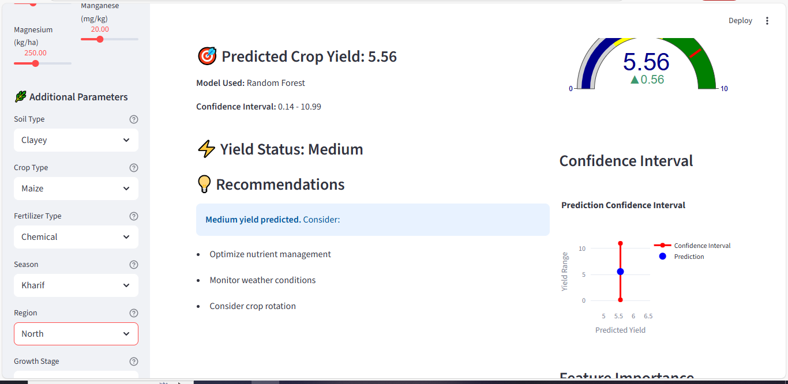Click the Manganese slider handle
This screenshot has width=788, height=384.
100,39
